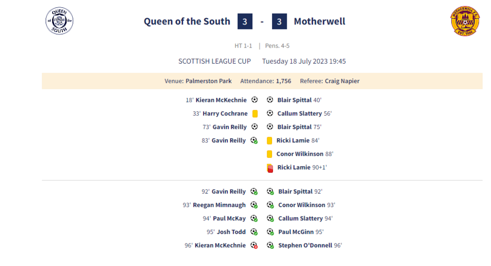
Task: Click Harry Cochrane's yellow card icon
Action: [x=255, y=114]
